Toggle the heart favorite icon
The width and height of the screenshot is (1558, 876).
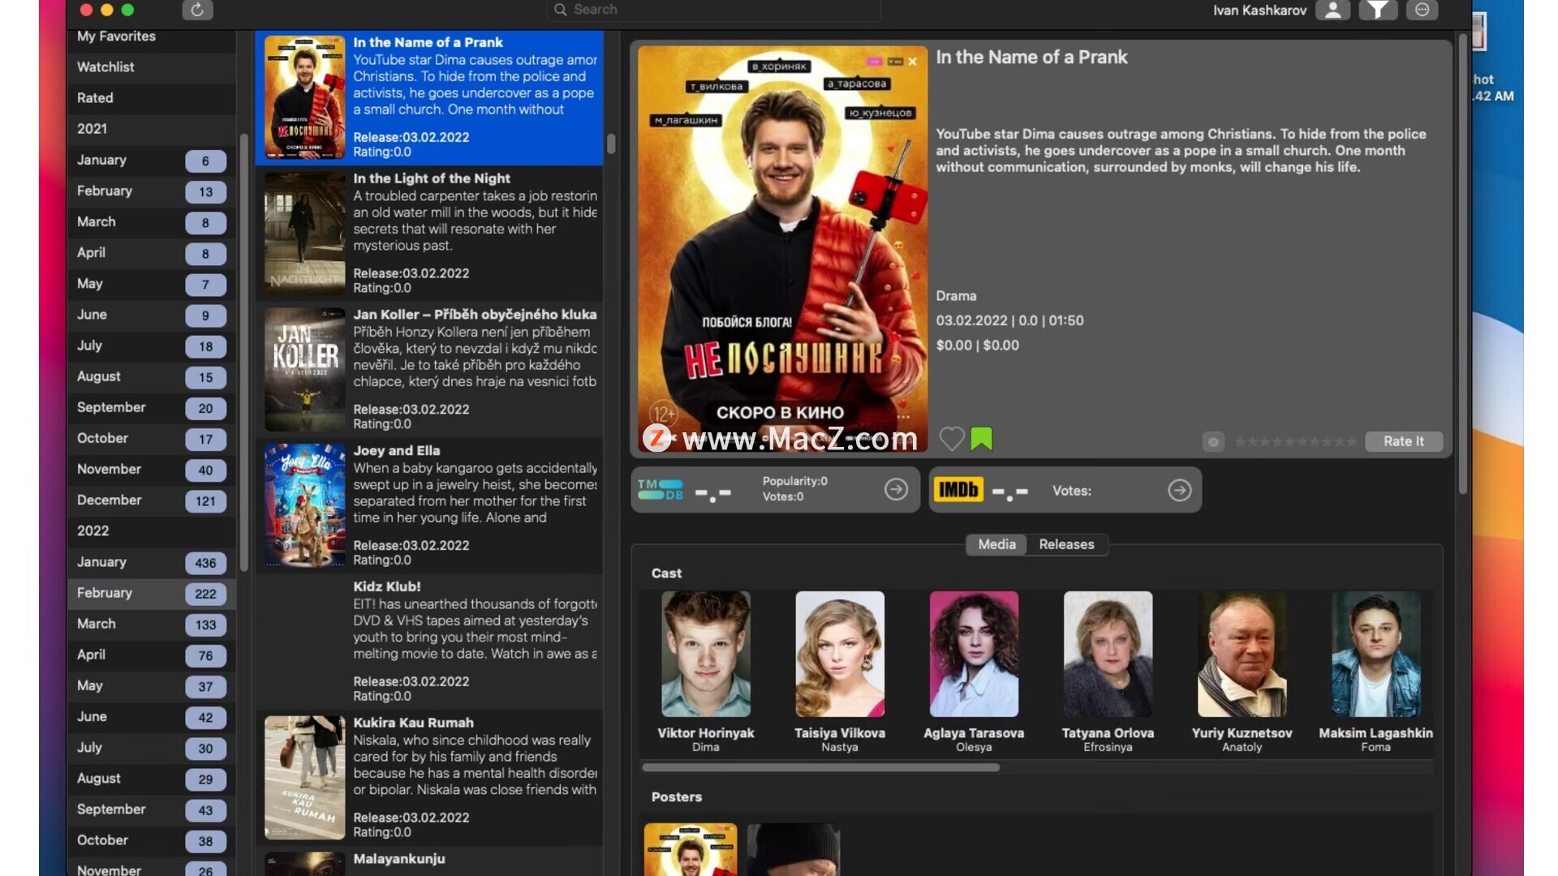coord(951,439)
